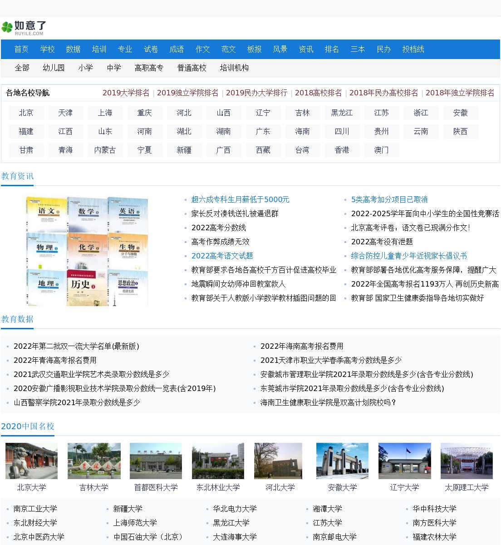Choose the 内蒙古 region button

tap(105, 150)
